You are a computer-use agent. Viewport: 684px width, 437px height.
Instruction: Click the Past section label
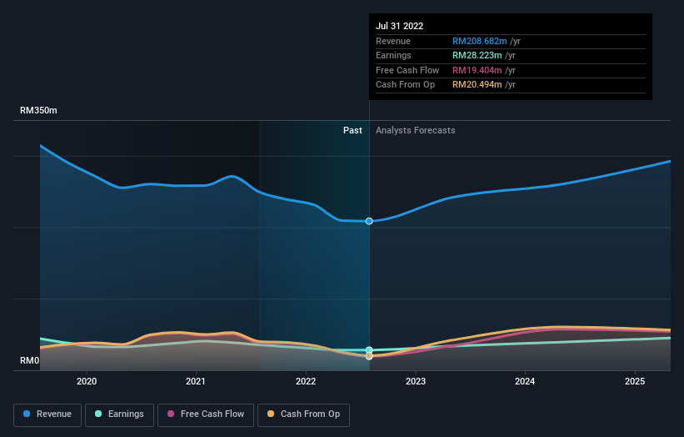pos(352,130)
